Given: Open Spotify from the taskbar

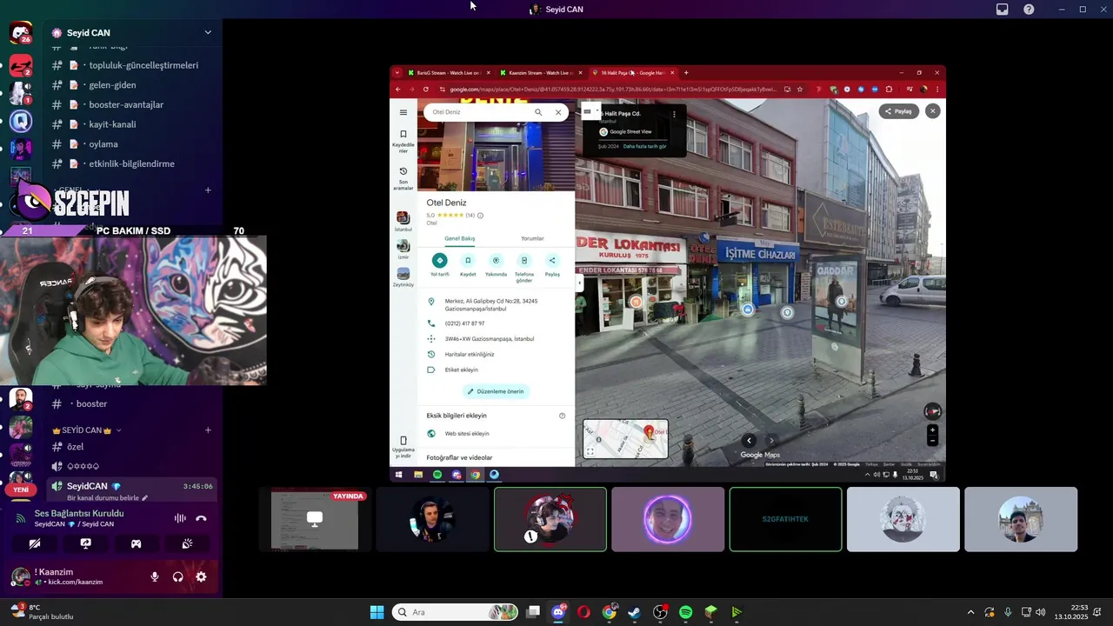Looking at the screenshot, I should click(685, 612).
